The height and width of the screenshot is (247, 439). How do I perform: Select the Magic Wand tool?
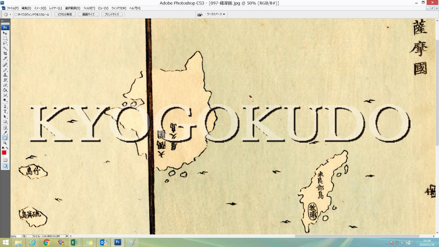coord(5,48)
